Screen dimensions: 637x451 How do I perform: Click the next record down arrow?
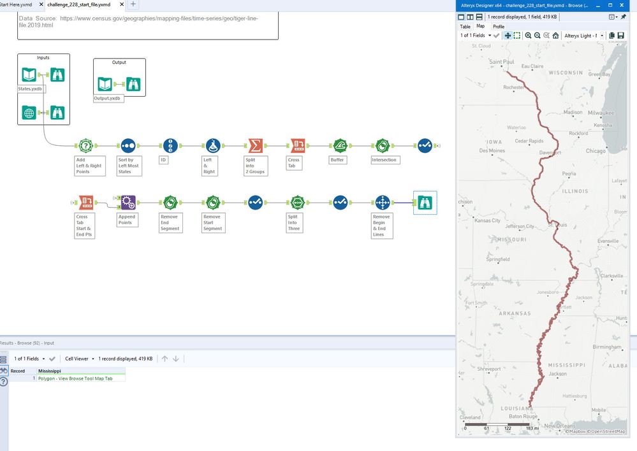tap(176, 359)
